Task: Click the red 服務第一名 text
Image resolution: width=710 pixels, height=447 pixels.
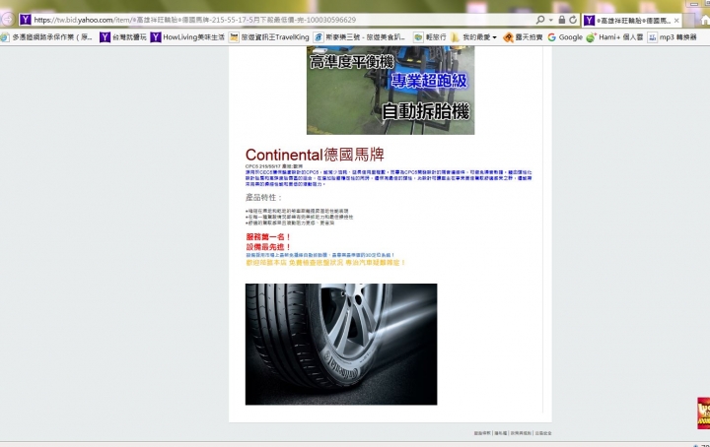Action: pyautogui.click(x=268, y=237)
